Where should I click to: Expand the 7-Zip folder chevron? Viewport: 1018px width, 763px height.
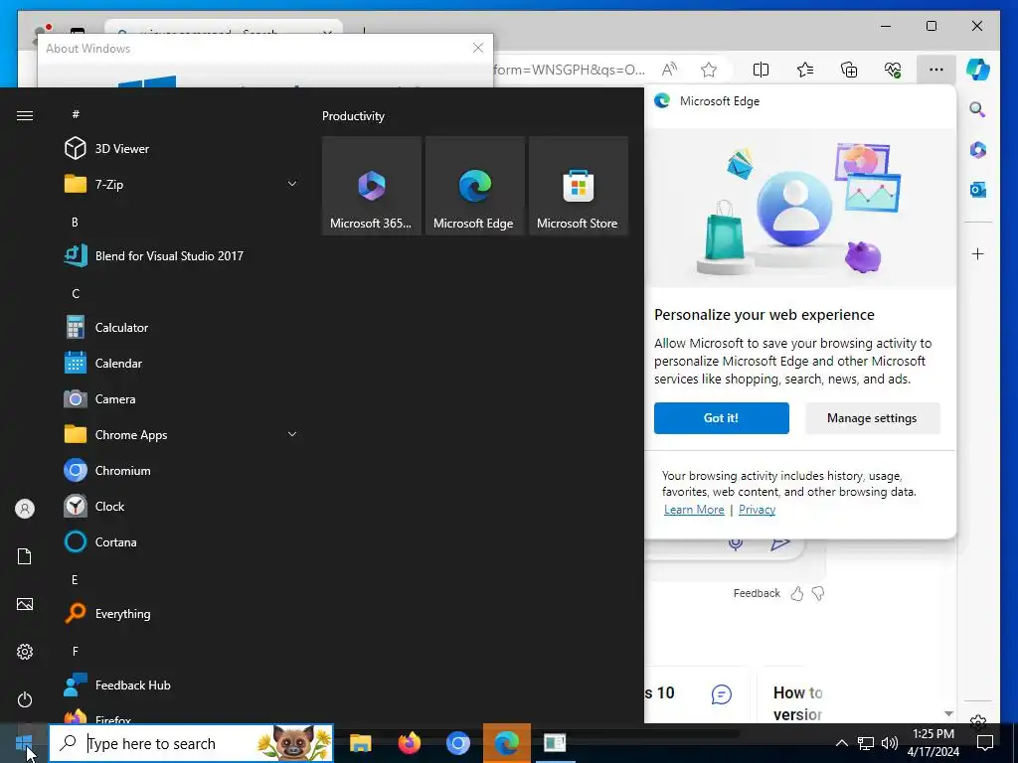[x=292, y=184]
